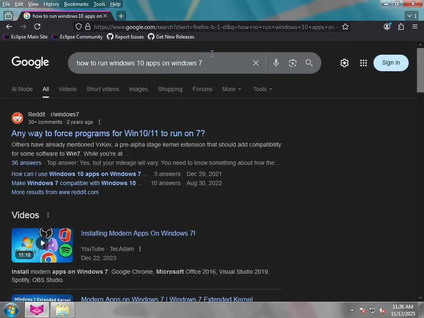
Task: Open the Firefox hamburger application menu
Action: point(415,26)
